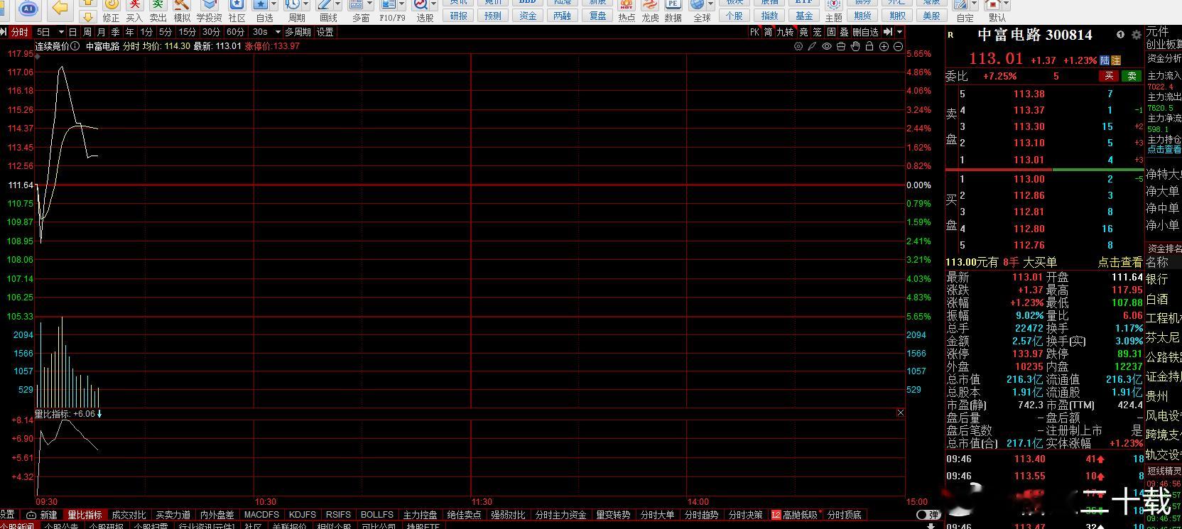The width and height of the screenshot is (1182, 529).
Task: Open the 自选 dropdown arrow
Action: pos(273,5)
